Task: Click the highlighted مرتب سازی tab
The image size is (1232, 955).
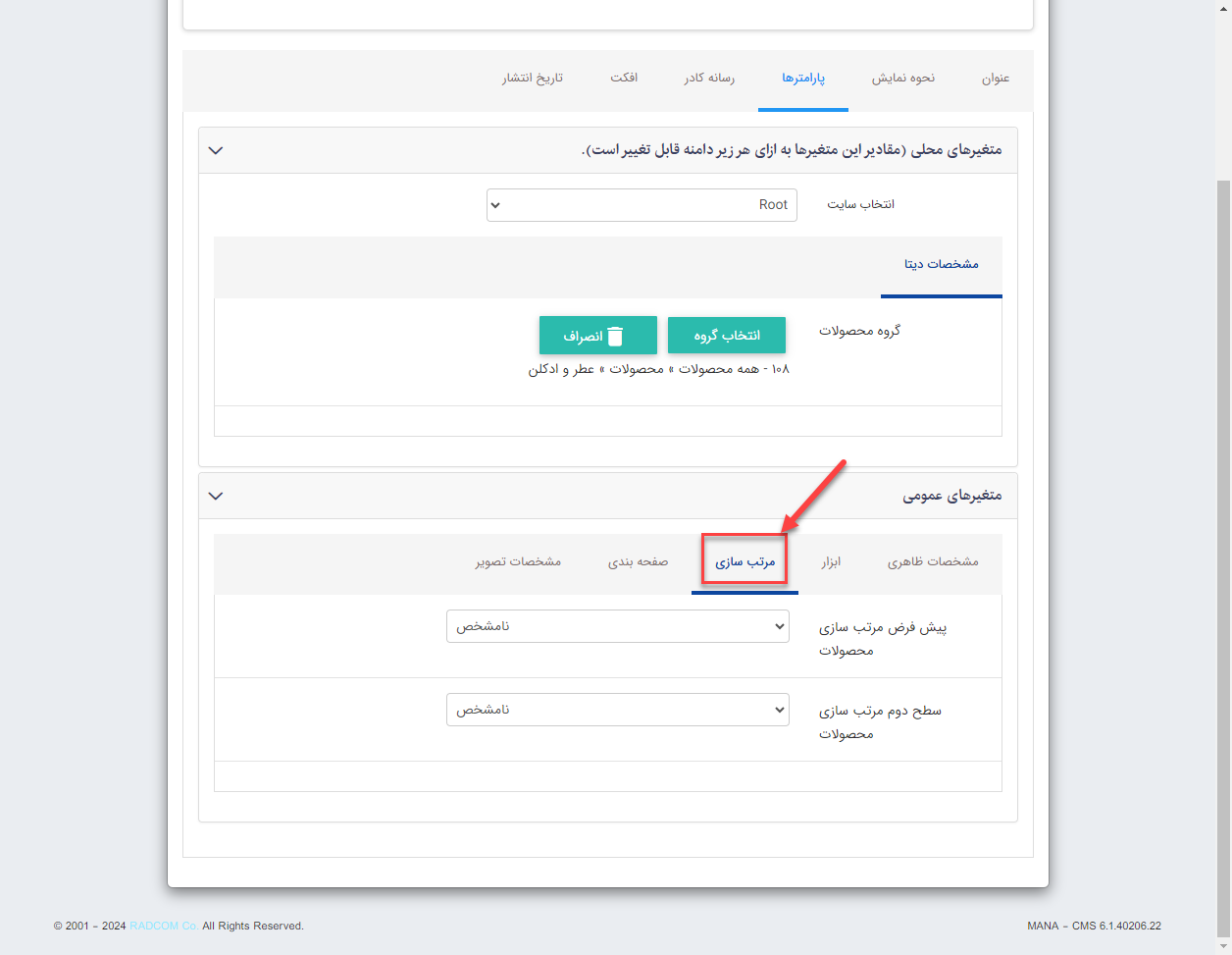Action: (x=744, y=561)
